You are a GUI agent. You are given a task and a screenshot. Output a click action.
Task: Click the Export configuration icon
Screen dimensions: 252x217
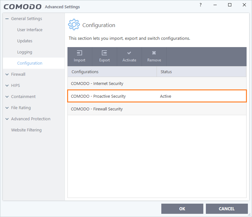(x=104, y=53)
